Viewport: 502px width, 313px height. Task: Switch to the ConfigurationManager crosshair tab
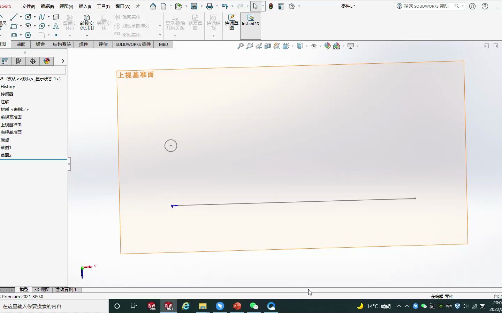click(32, 61)
